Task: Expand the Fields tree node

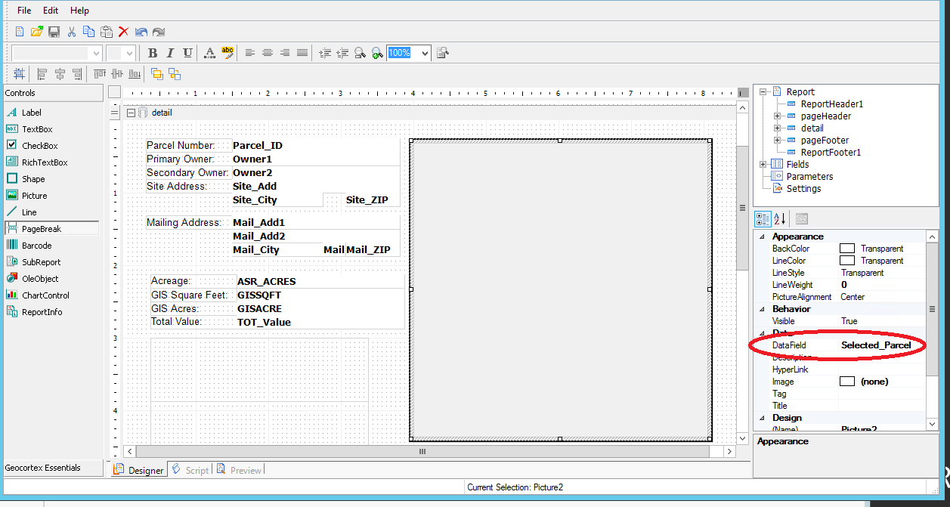Action: pos(763,165)
